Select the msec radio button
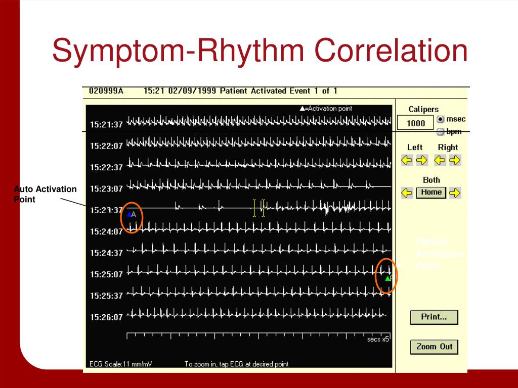518x388 pixels. tap(441, 119)
